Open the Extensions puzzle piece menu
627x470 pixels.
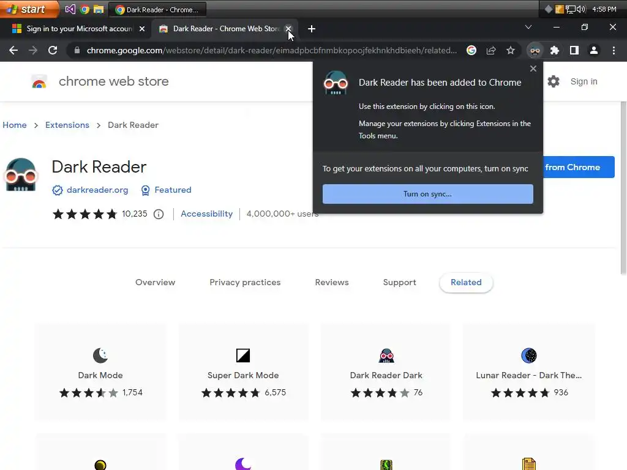click(x=554, y=50)
